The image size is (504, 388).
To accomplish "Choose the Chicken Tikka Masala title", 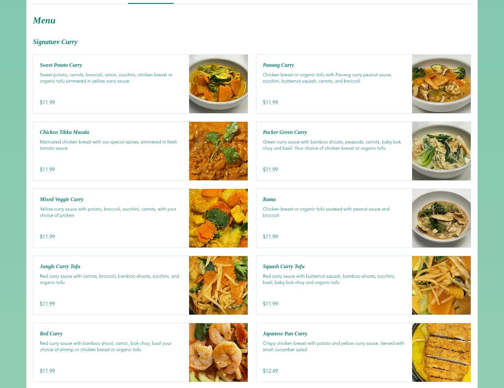I will pyautogui.click(x=65, y=132).
